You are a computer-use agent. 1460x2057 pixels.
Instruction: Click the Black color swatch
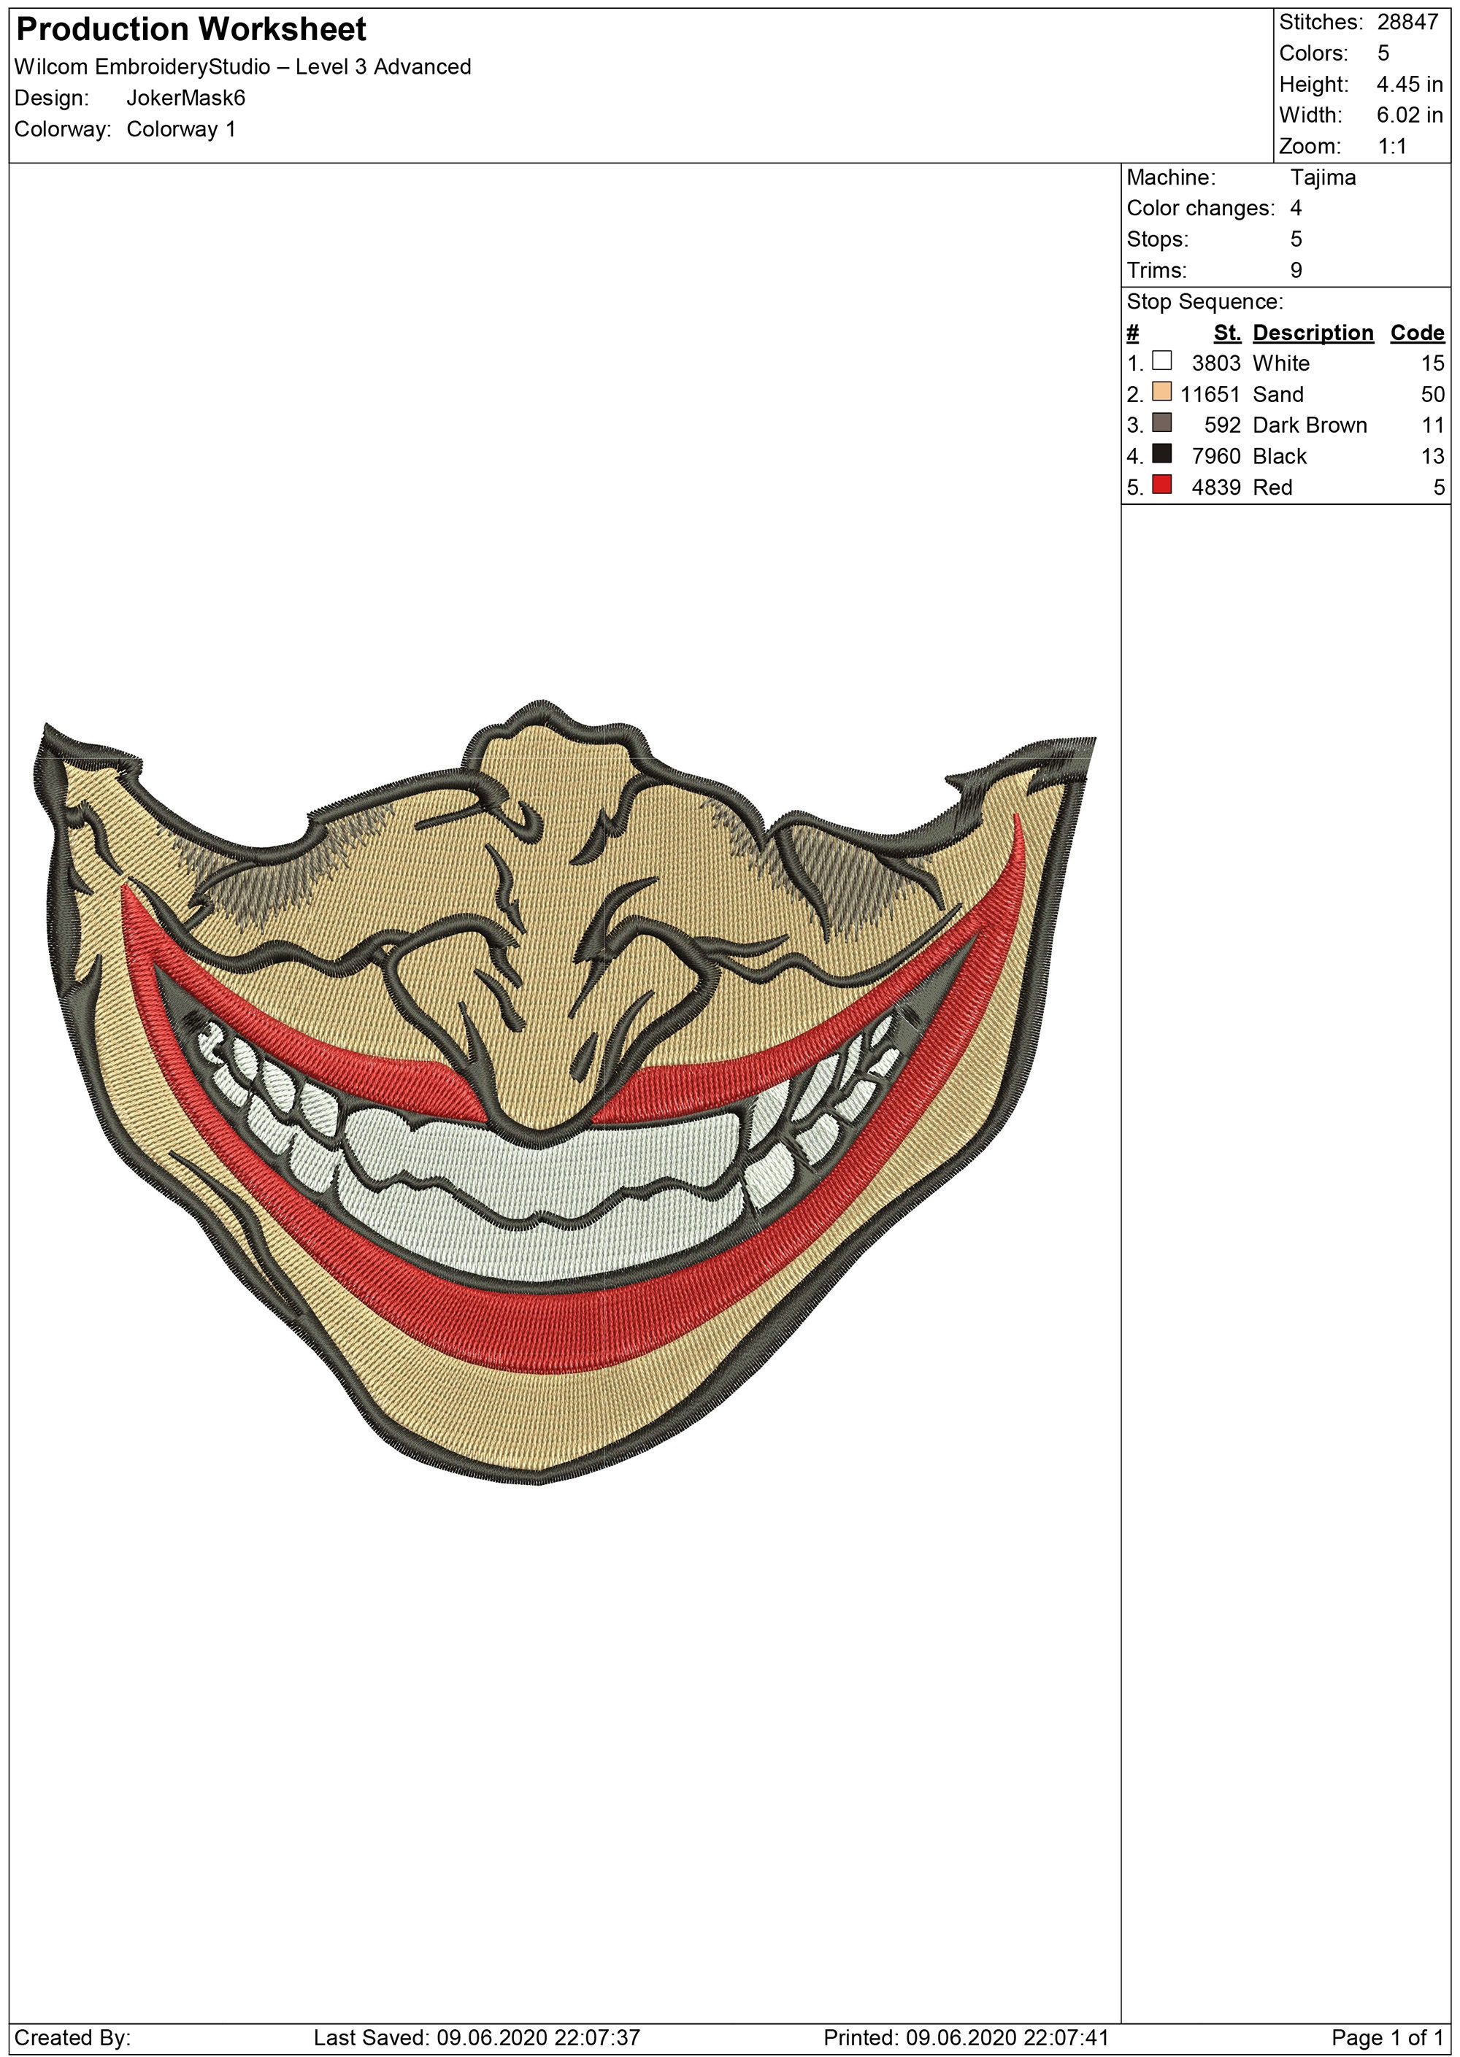(1161, 453)
